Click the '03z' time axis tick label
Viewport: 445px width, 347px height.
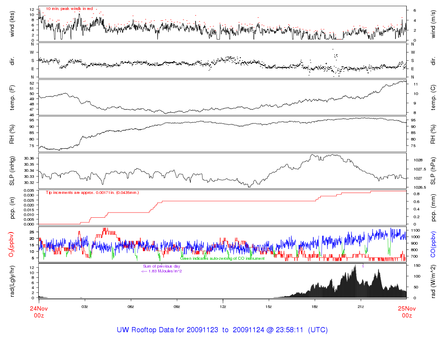click(x=85, y=307)
